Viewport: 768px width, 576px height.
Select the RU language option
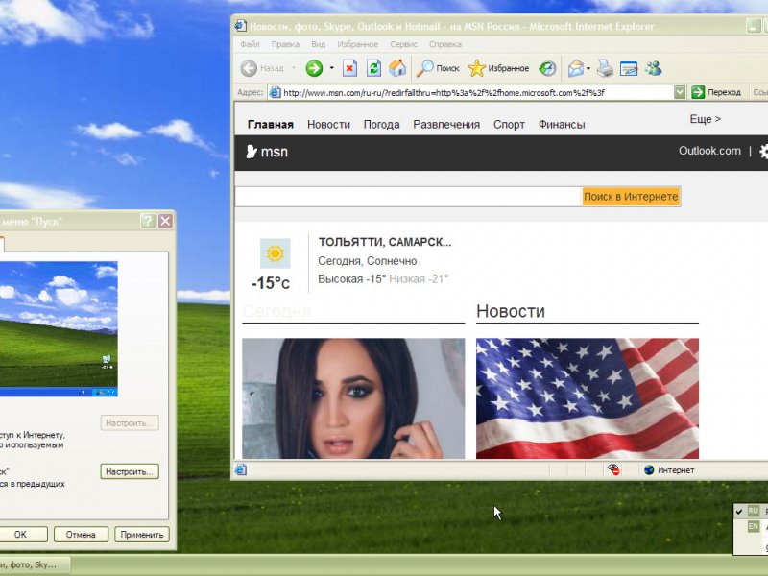tap(754, 511)
